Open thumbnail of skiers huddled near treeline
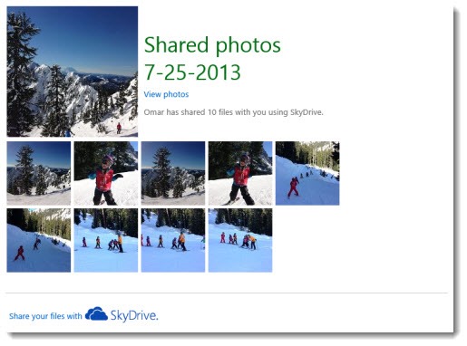The height and width of the screenshot is (346, 467). (x=240, y=240)
